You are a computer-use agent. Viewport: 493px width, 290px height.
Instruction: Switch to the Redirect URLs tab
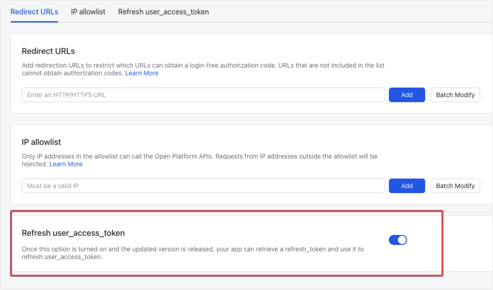[x=34, y=12]
